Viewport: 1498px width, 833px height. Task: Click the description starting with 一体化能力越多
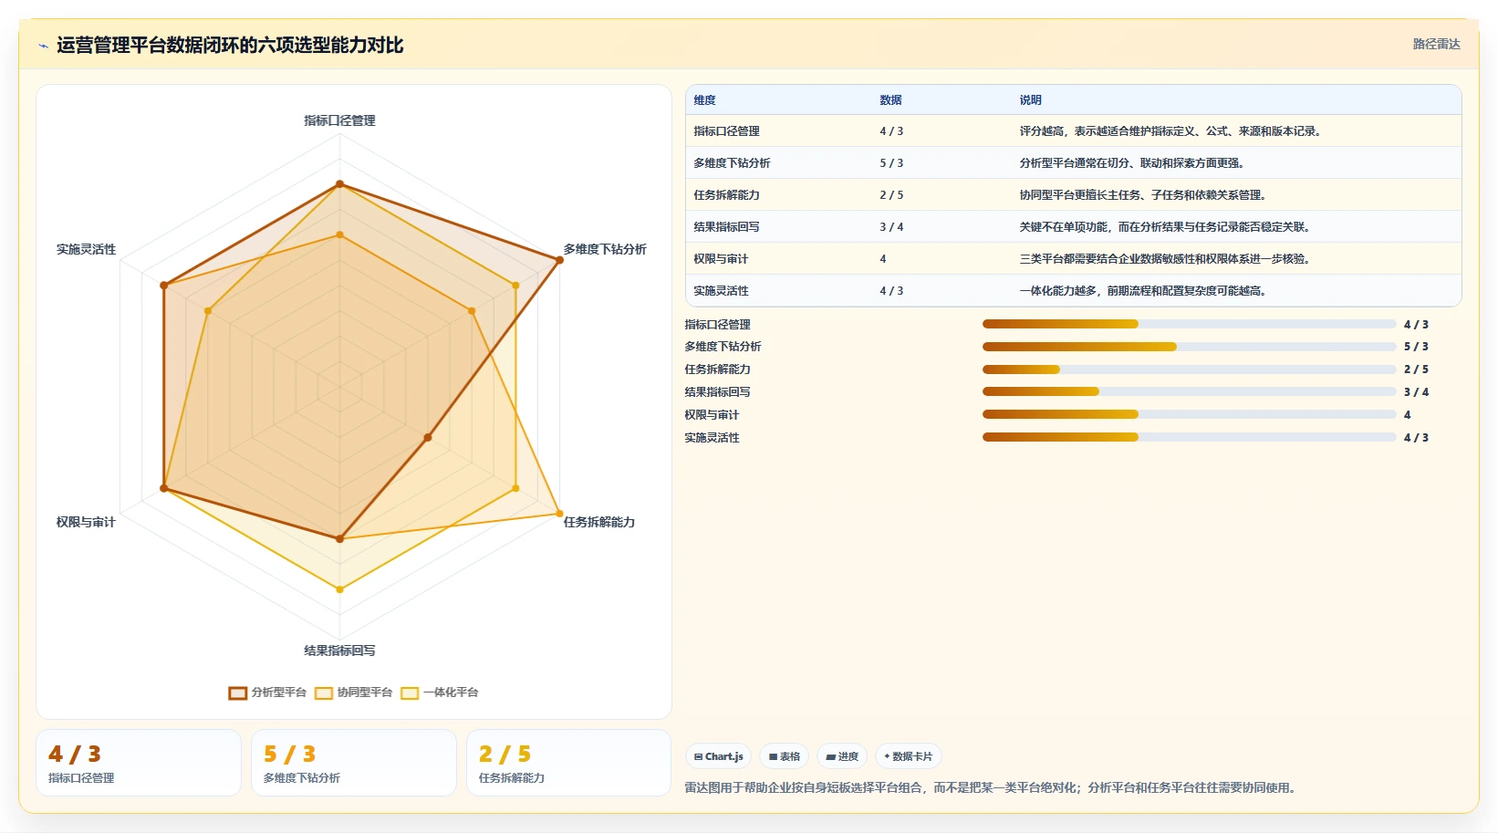(x=1143, y=291)
